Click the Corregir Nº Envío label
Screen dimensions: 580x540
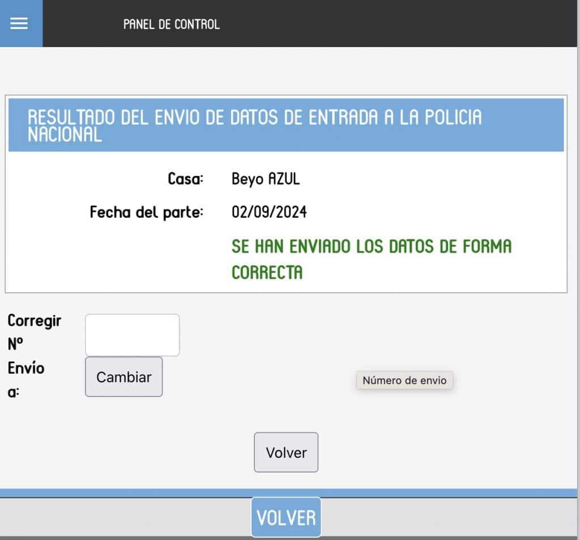[x=34, y=355]
